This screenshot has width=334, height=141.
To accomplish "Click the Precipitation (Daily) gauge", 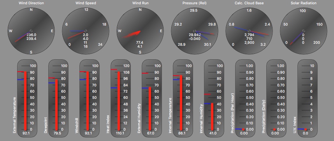I will click(x=276, y=98).
